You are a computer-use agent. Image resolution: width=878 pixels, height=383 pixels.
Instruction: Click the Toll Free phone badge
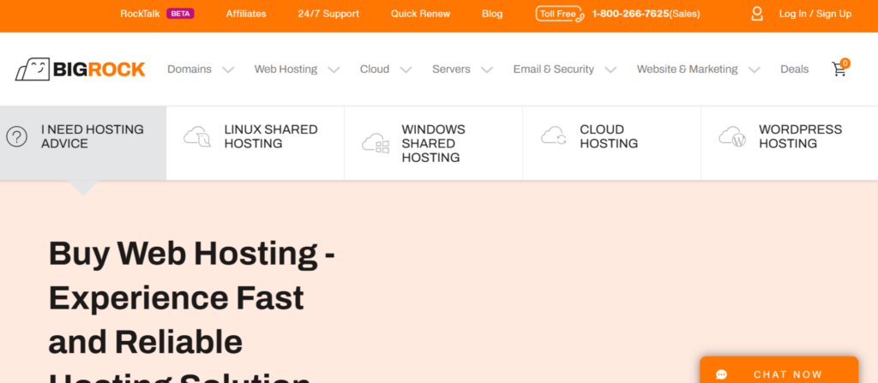560,14
